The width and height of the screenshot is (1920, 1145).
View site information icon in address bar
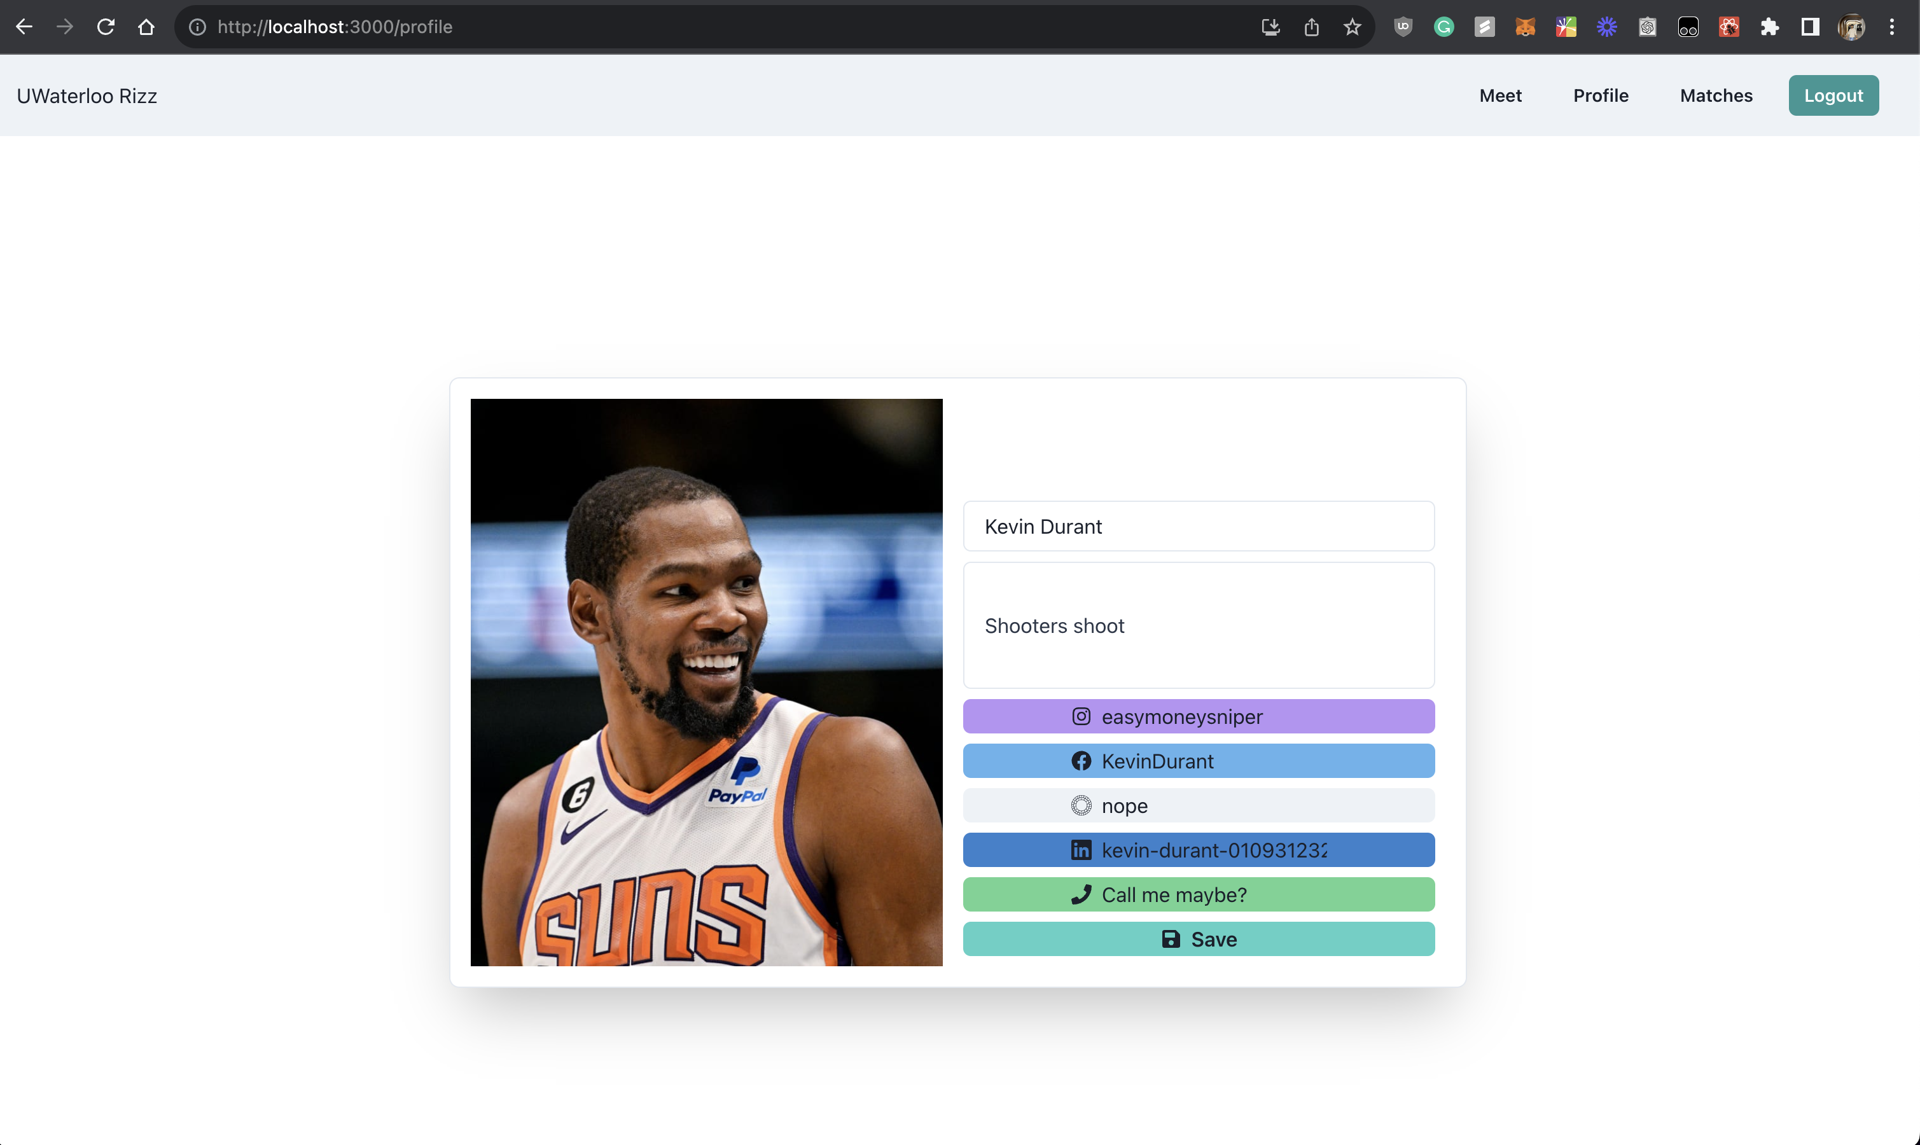tap(197, 27)
